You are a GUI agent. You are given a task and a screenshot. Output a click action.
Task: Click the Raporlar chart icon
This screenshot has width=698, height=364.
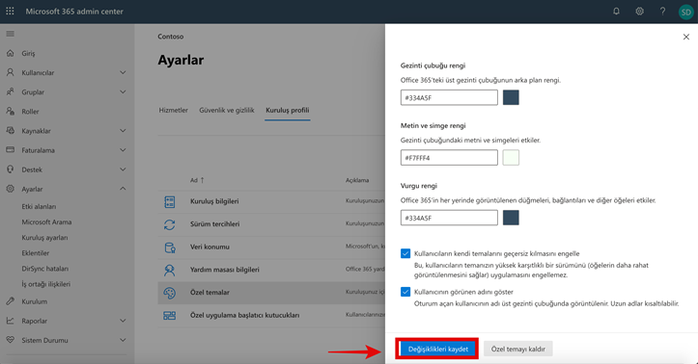11,321
